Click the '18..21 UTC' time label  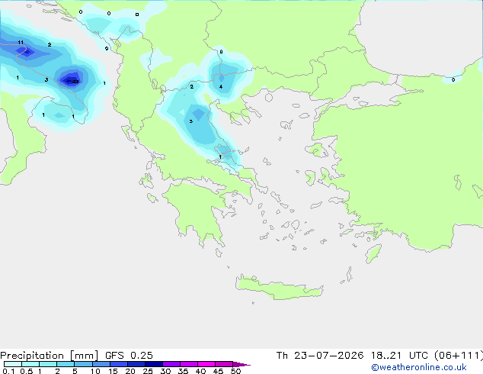tap(399, 356)
